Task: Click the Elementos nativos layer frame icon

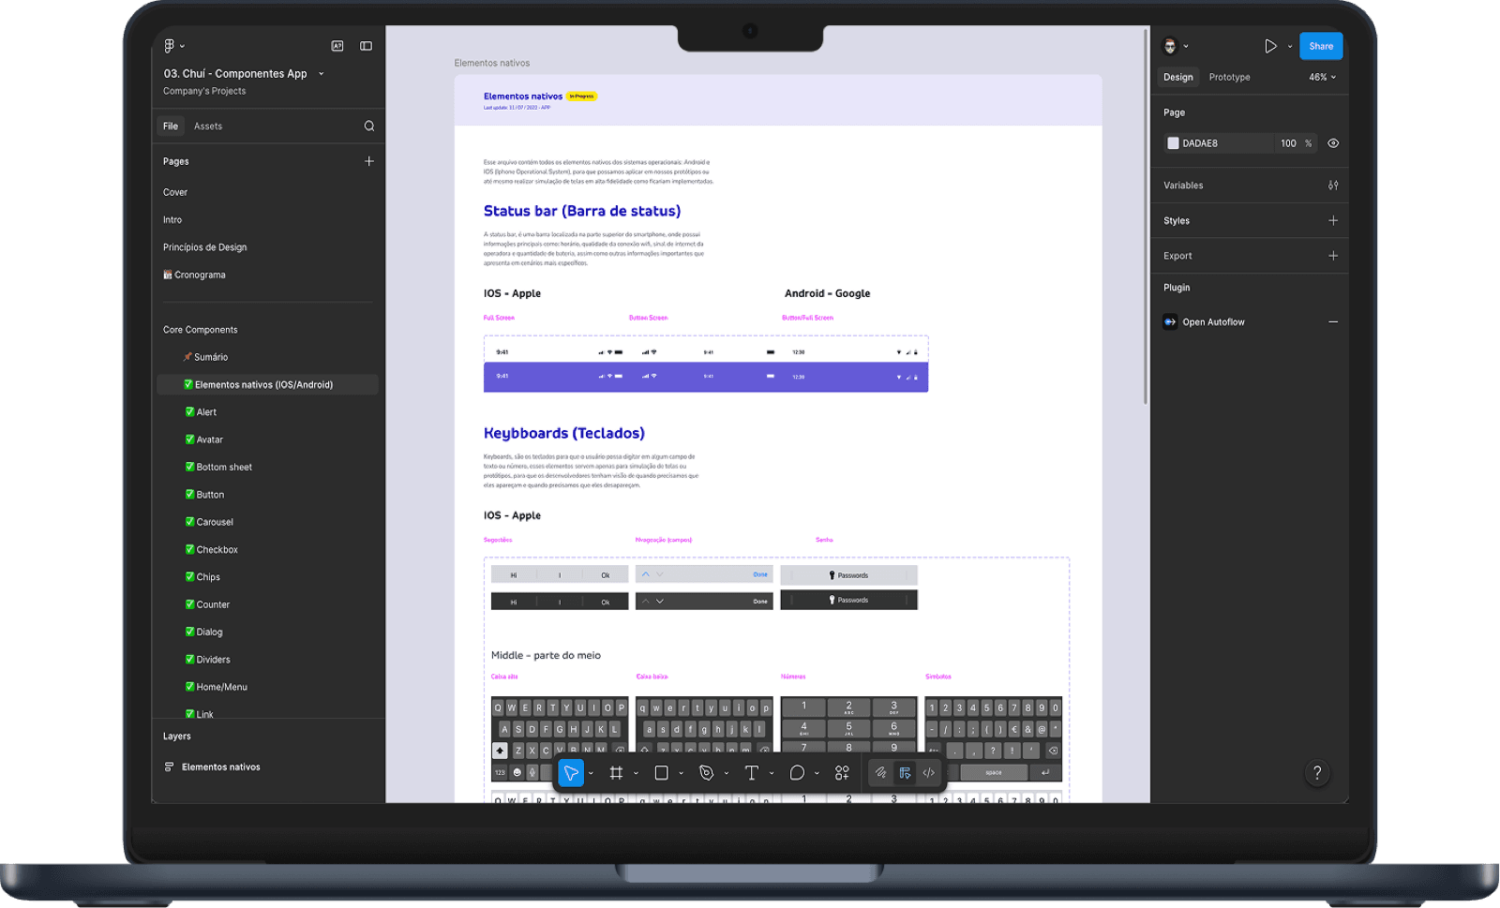Action: [170, 767]
